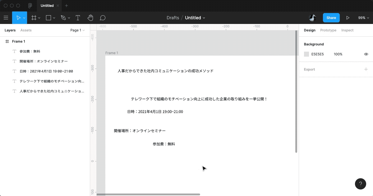Viewport: 373px width, 196px height.
Task: Open the Comment tool
Action: 103,18
